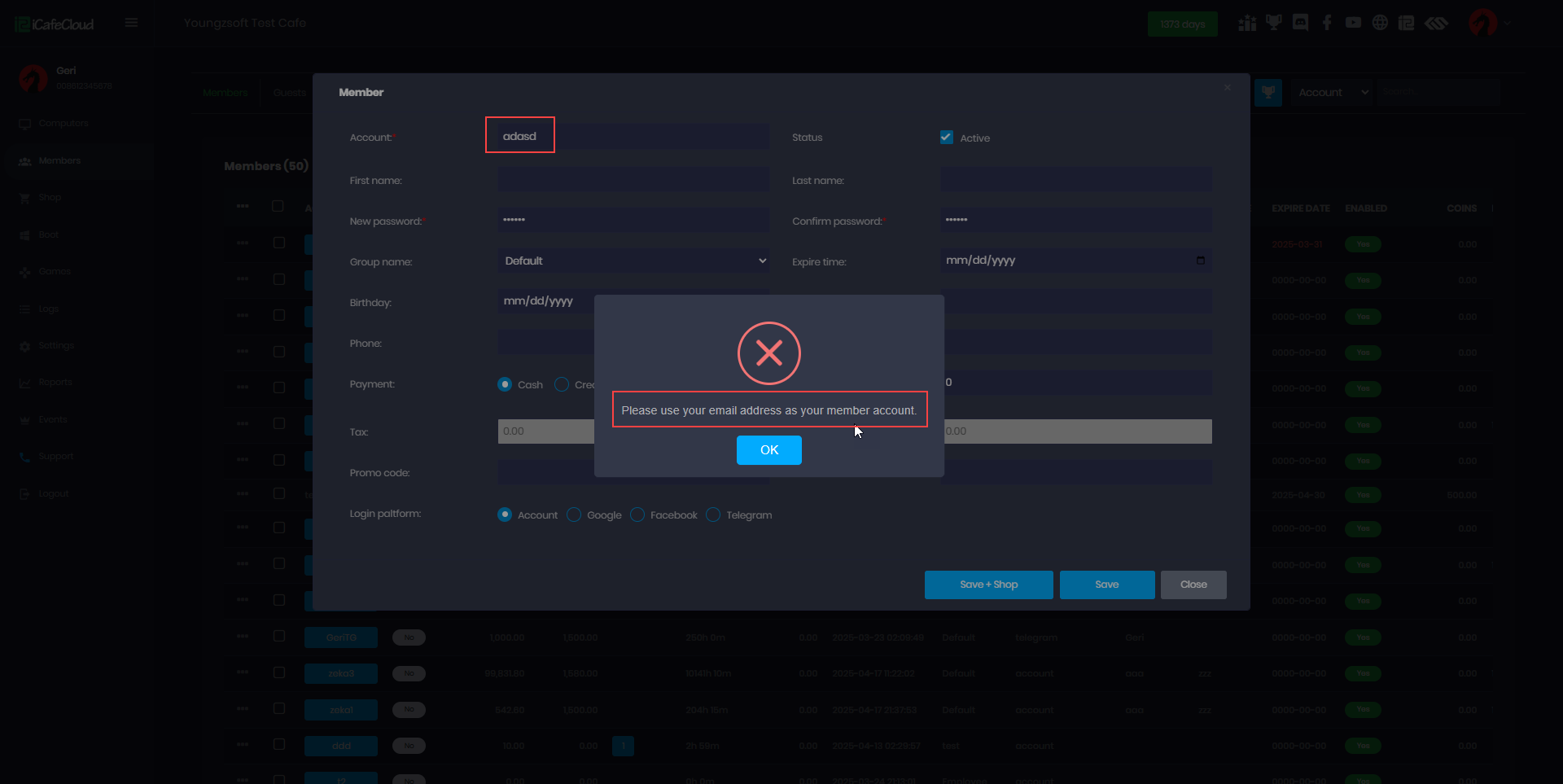This screenshot has height=784, width=1563.
Task: Click the red X error icon
Action: (768, 353)
